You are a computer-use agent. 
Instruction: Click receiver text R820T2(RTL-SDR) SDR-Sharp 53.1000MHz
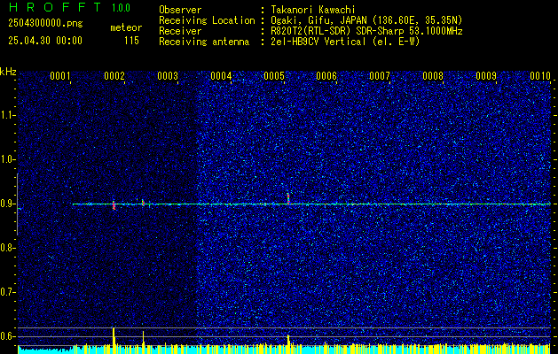point(366,31)
